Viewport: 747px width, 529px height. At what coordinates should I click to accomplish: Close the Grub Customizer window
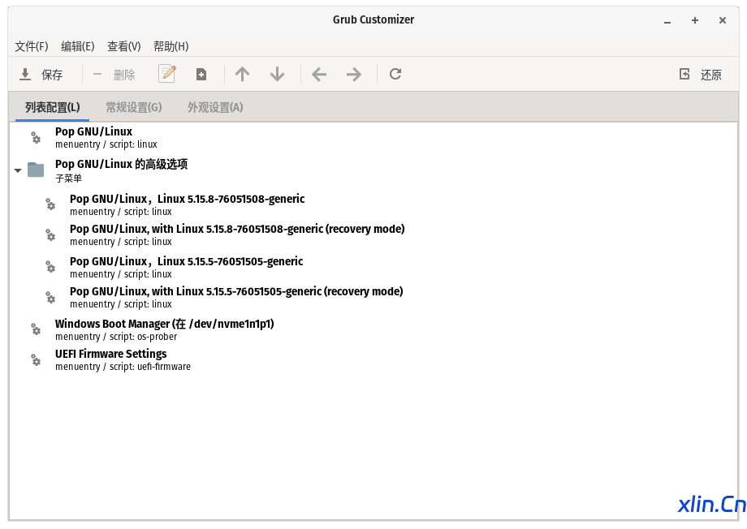coord(723,20)
